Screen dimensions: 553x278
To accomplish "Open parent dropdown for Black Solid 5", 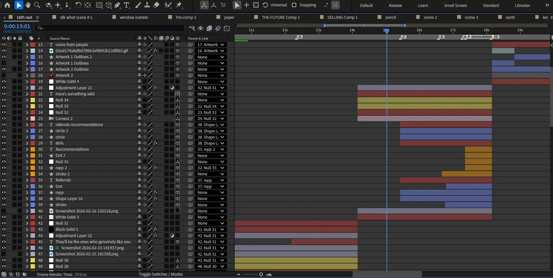I will click(210, 229).
